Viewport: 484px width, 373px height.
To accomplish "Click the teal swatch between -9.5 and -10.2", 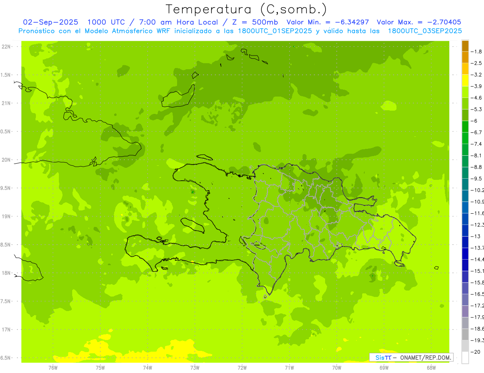I will point(465,184).
